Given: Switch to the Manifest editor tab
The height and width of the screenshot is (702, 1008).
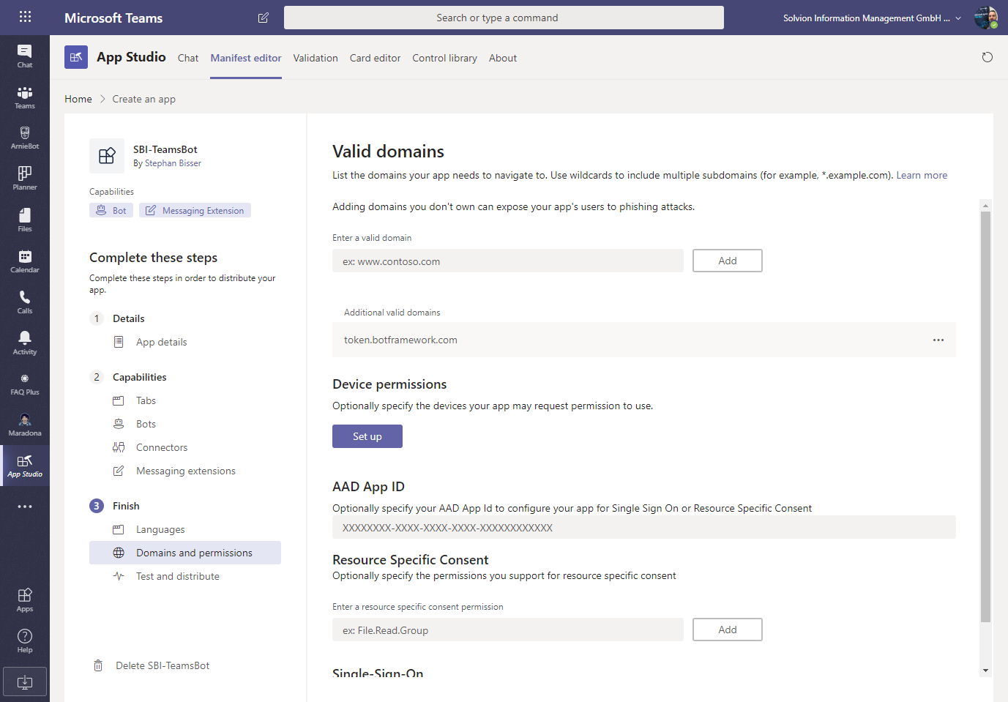Looking at the screenshot, I should [246, 58].
